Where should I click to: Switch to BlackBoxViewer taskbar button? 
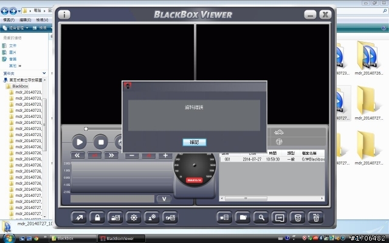click(x=122, y=239)
